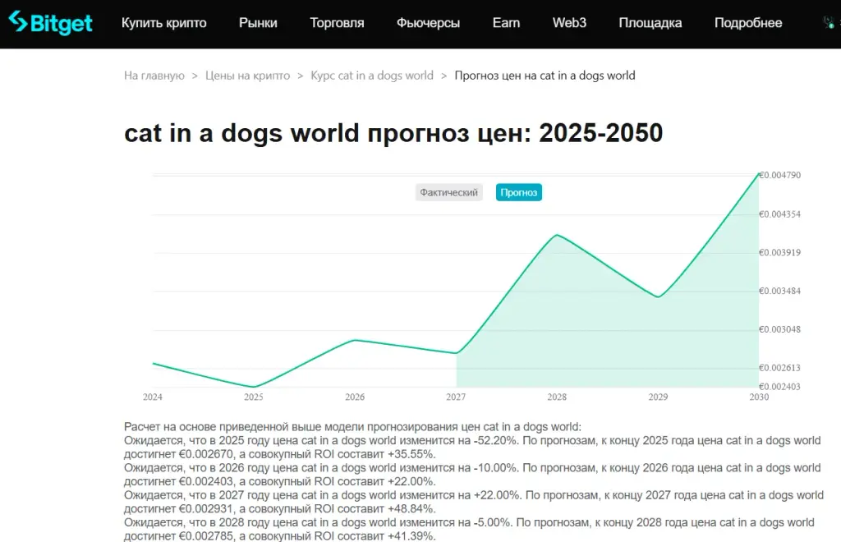841x542 pixels.
Task: Click the 2028 peak point on the chart line
Action: pos(558,236)
